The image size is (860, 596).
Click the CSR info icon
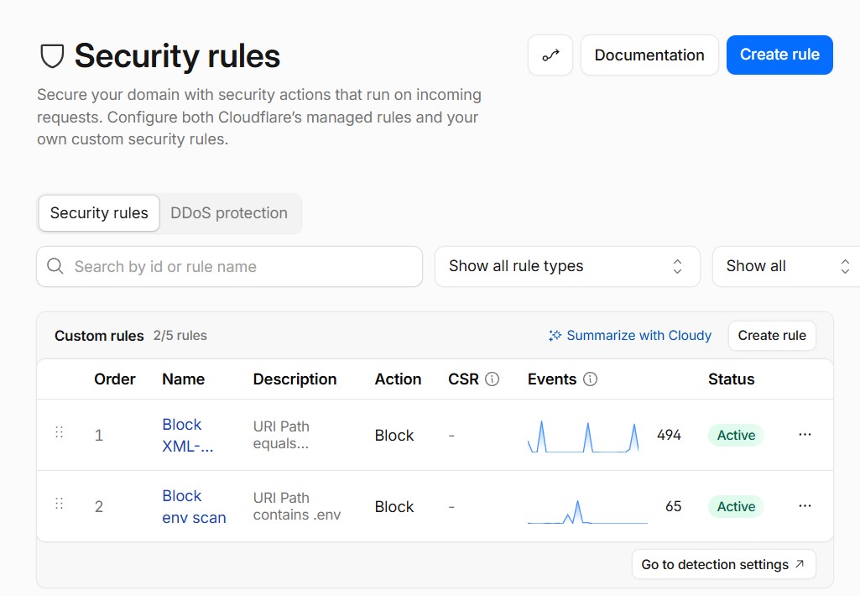point(492,379)
